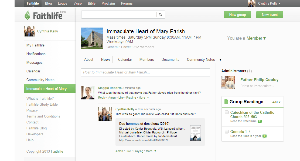Viewport: 300px width, 161px height.
Task: Click Like under Cynthia Kelly's reply
Action: tap(128, 151)
